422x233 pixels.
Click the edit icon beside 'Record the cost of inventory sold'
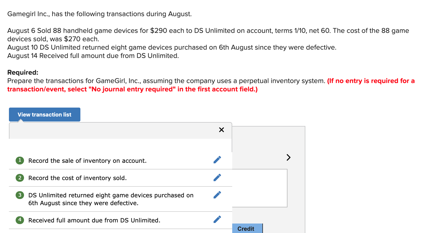(217, 178)
